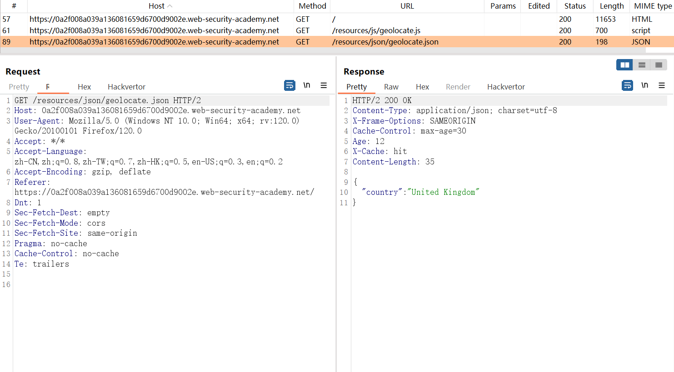Switch to side-by-side layout view
The height and width of the screenshot is (372, 674).
click(x=624, y=65)
